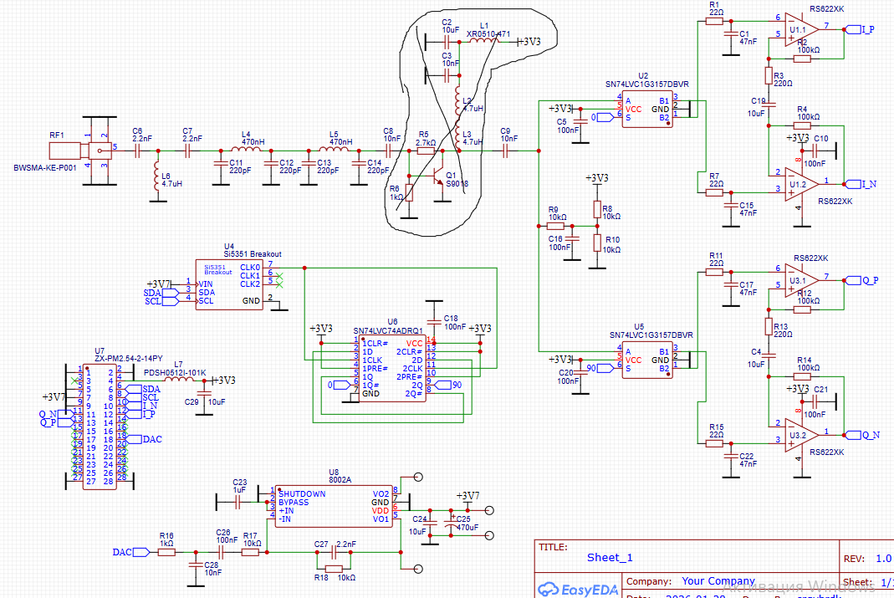The height and width of the screenshot is (598, 894).
Task: Select the C27 2.2nF capacitor label
Action: point(335,544)
